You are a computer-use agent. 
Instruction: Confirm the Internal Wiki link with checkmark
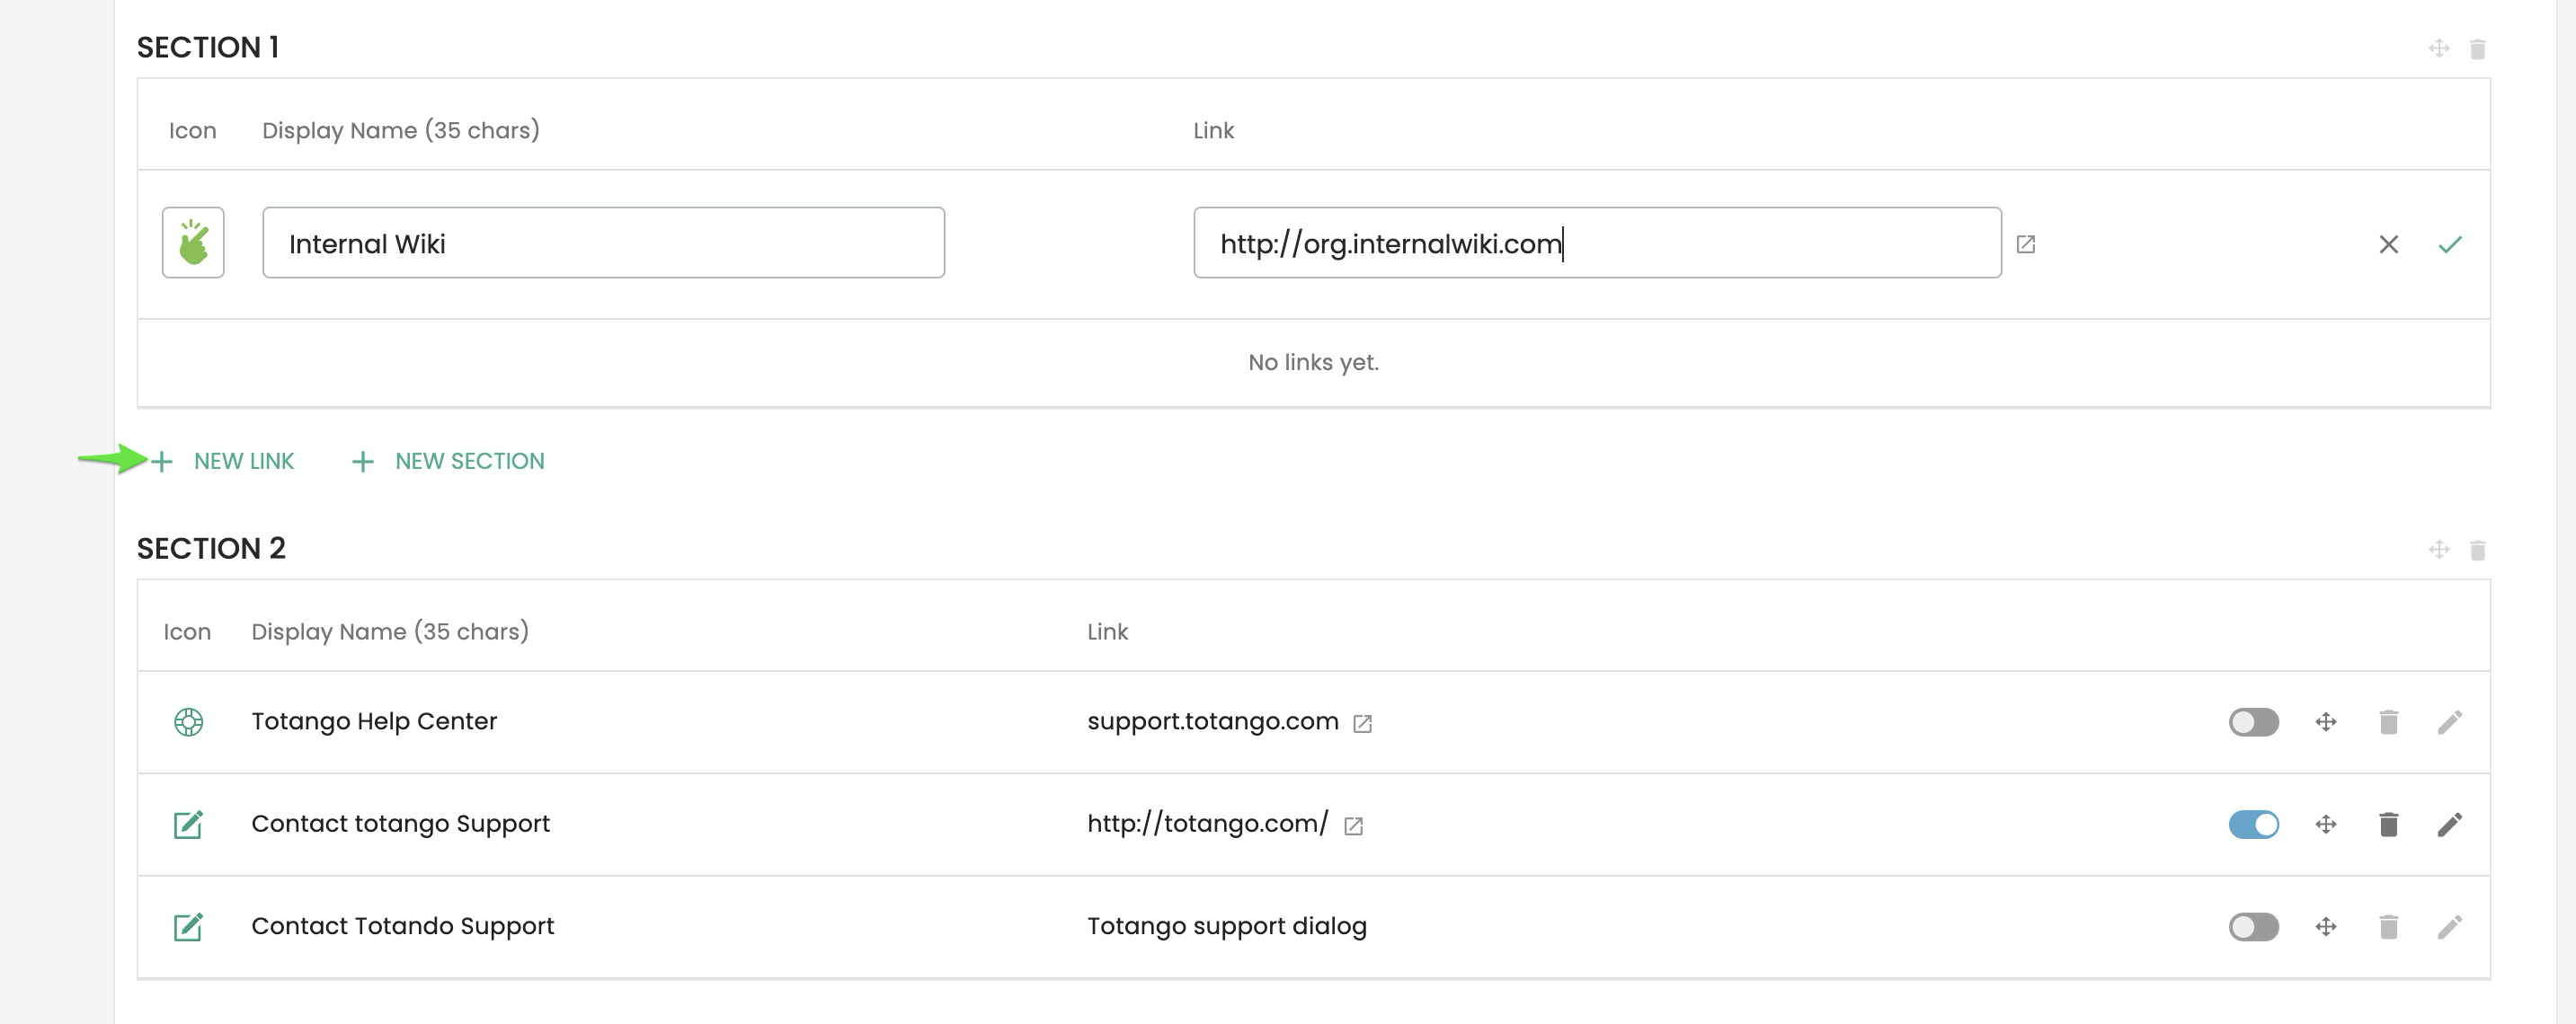point(2449,243)
